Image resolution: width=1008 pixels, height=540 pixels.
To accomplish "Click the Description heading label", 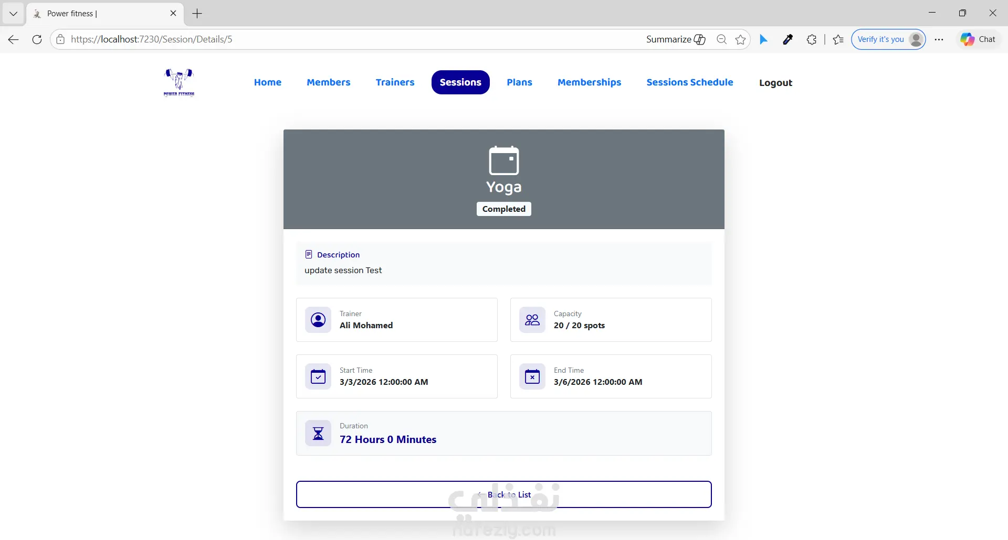I will pyautogui.click(x=339, y=255).
